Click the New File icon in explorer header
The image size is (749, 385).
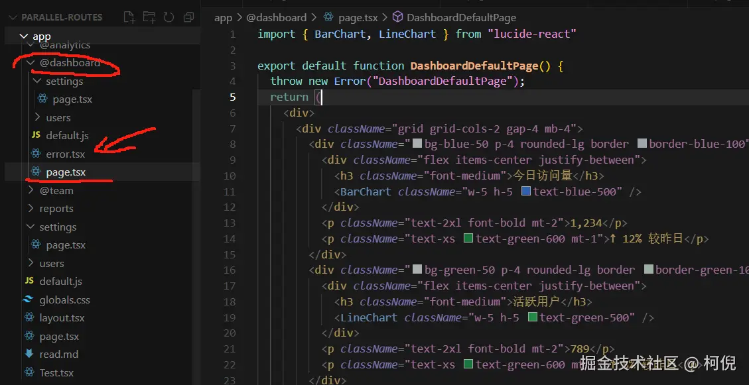click(x=129, y=18)
